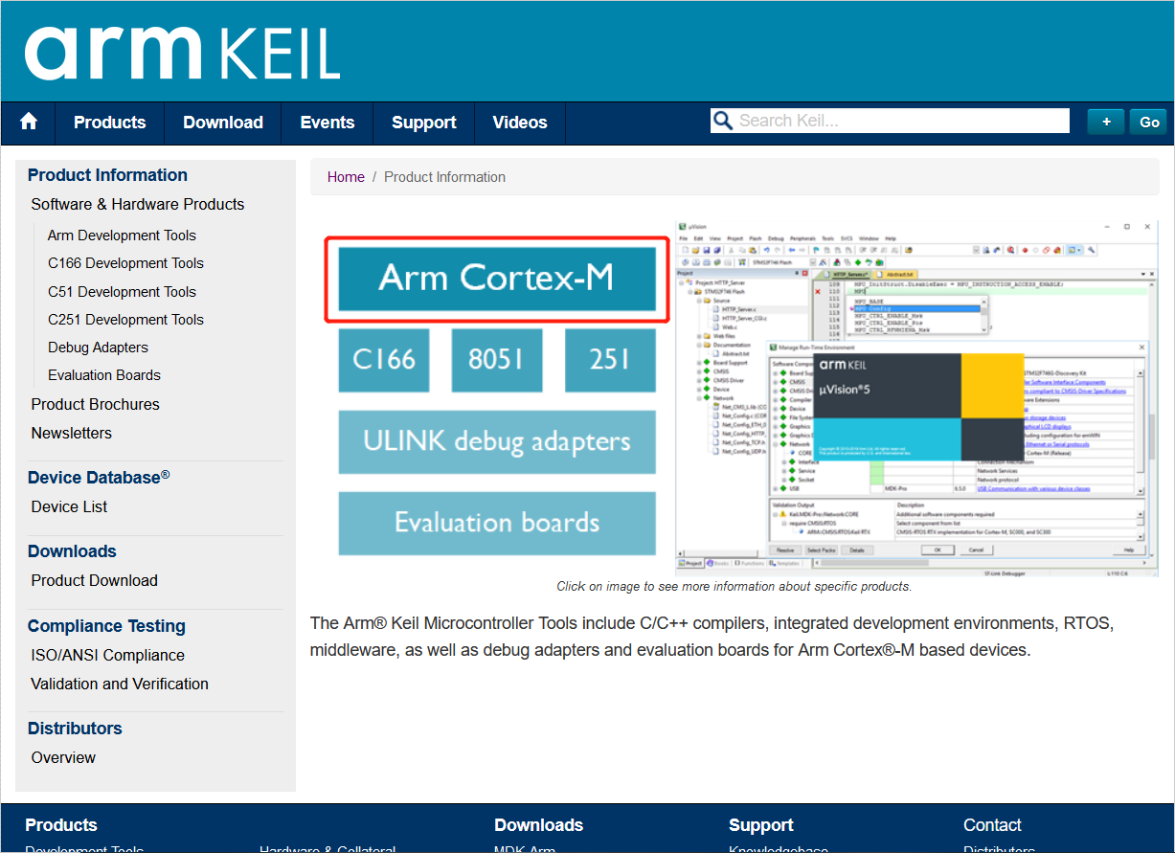Open Validation and Verification link
Viewport: 1175px width, 853px height.
[120, 684]
